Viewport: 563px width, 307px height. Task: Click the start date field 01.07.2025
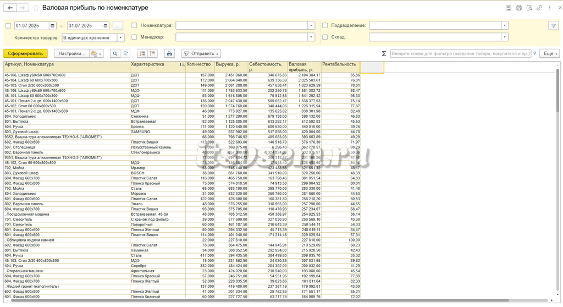31,25
